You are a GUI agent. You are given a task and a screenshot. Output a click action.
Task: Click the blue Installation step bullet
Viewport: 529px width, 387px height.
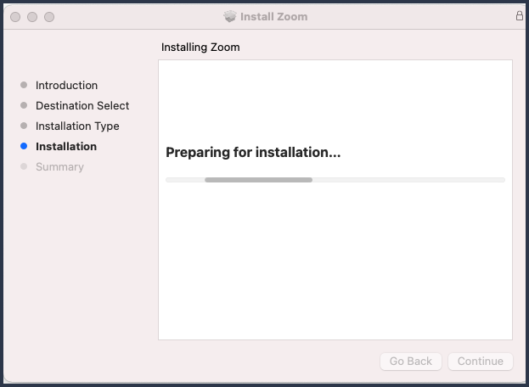pos(24,146)
